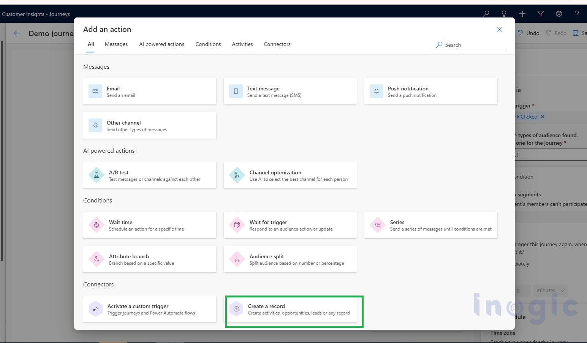Select the Email action card
This screenshot has height=343, width=587.
150,91
